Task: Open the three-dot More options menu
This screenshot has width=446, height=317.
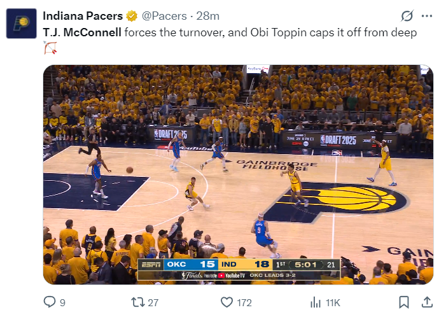Action: (427, 15)
